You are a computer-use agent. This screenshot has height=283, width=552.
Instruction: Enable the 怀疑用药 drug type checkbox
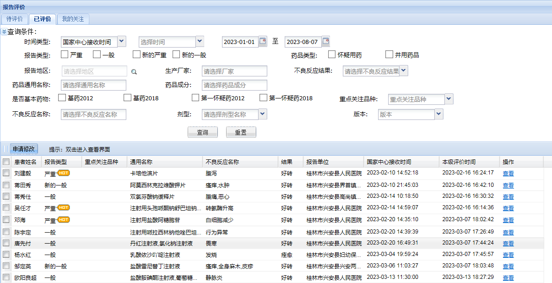pos(332,54)
